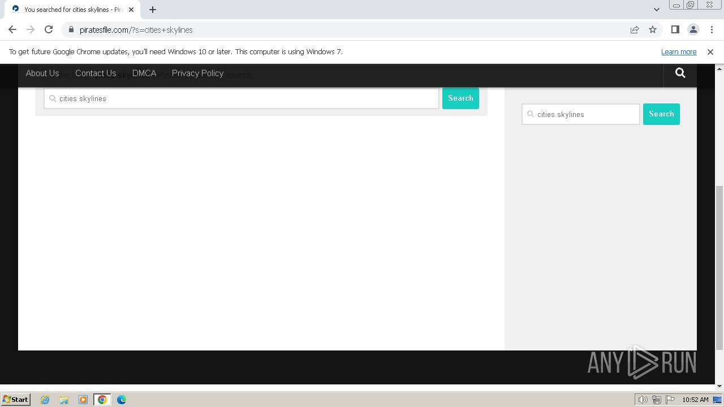Reload the piratesfile page
The image size is (724, 407).
click(49, 30)
